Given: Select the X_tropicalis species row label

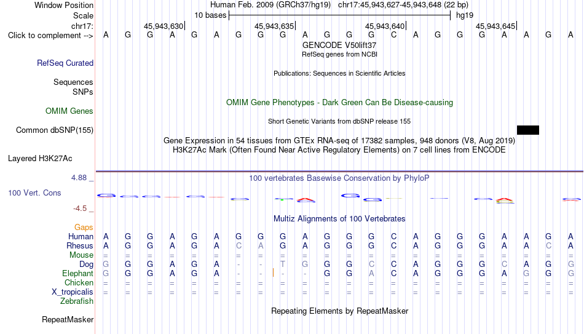Looking at the screenshot, I should (x=73, y=292).
